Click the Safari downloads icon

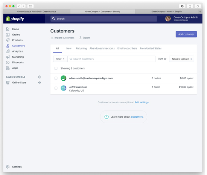pos(182,6)
